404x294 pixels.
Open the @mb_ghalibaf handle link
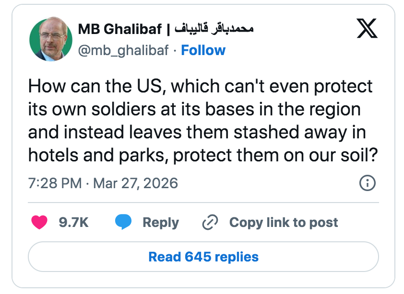tap(123, 50)
